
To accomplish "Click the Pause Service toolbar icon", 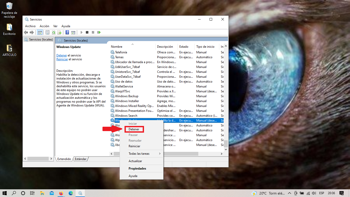I will [x=93, y=32].
